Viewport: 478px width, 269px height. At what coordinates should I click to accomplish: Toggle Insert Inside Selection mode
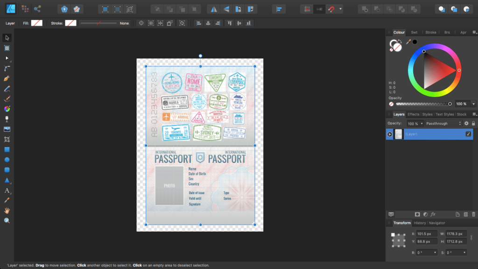(466, 9)
